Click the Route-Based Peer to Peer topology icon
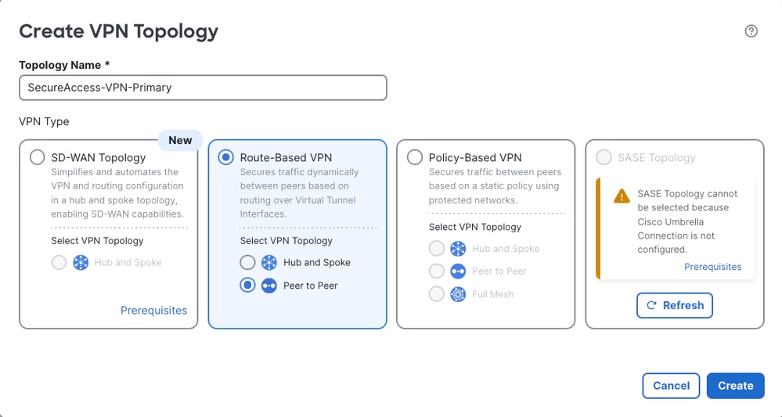Screen dimensions: 782x417 coord(268,286)
